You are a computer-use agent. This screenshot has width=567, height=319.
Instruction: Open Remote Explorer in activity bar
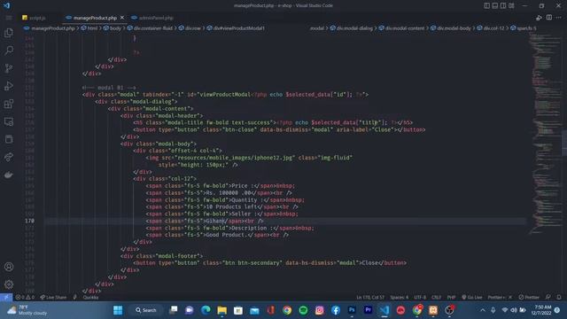point(9,122)
